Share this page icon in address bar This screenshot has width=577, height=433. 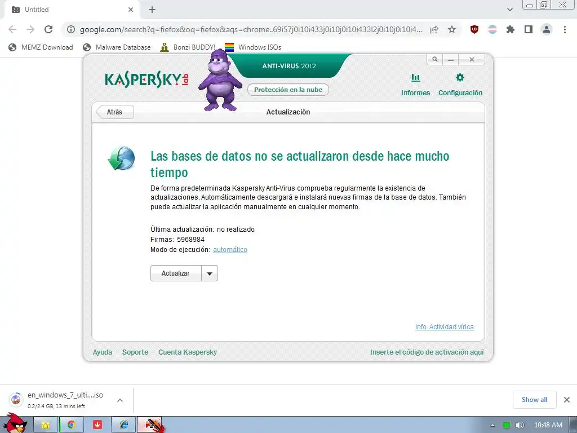[x=434, y=29]
